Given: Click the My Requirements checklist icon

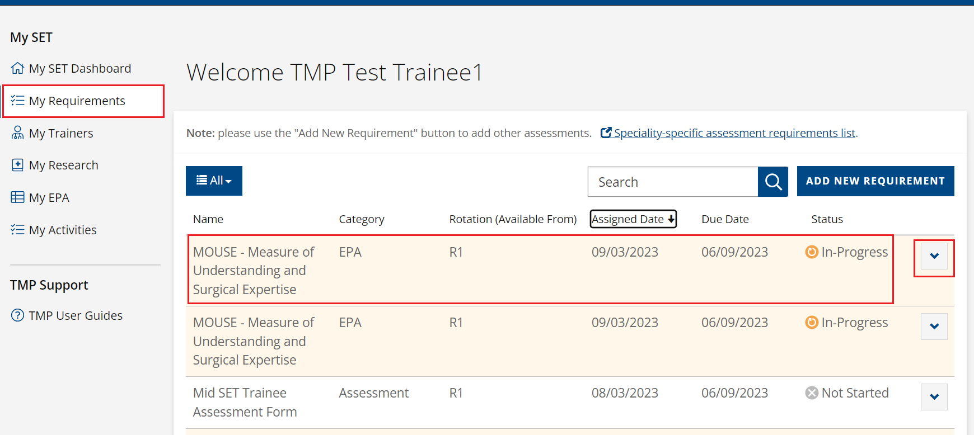Looking at the screenshot, I should pyautogui.click(x=17, y=101).
